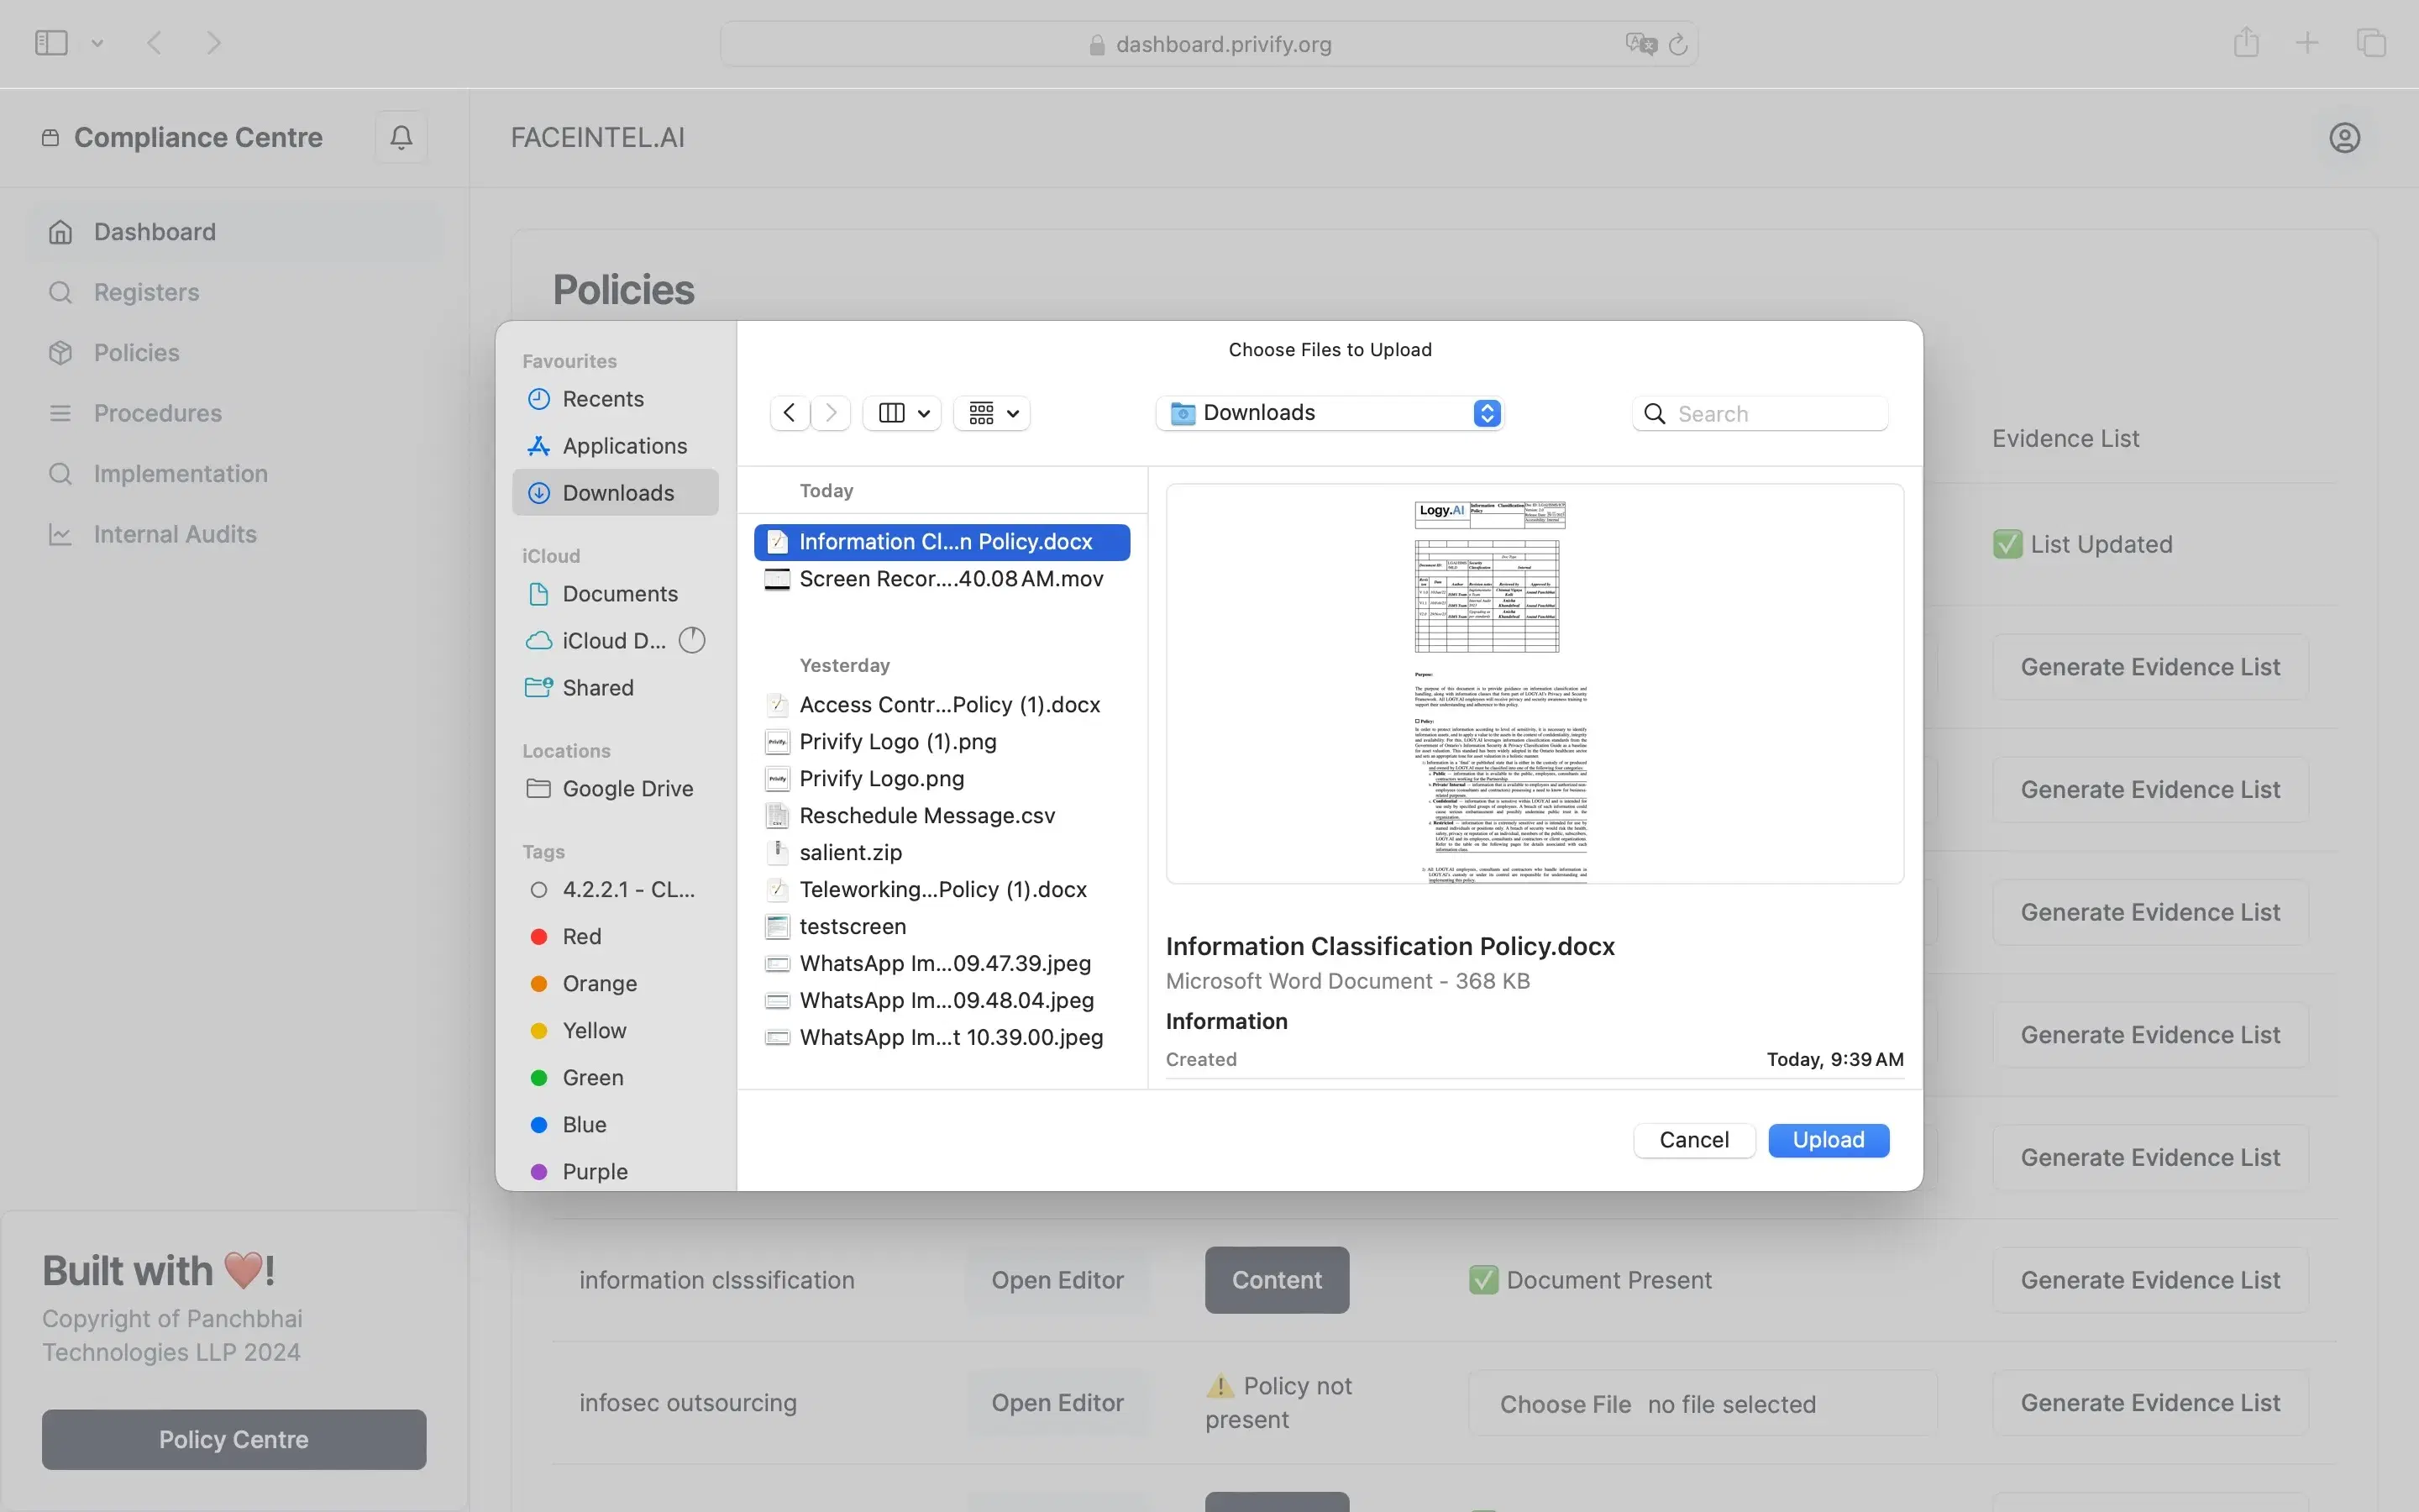Go forward in Safari browser history
Screen dimensions: 2419x1512
click(213, 43)
